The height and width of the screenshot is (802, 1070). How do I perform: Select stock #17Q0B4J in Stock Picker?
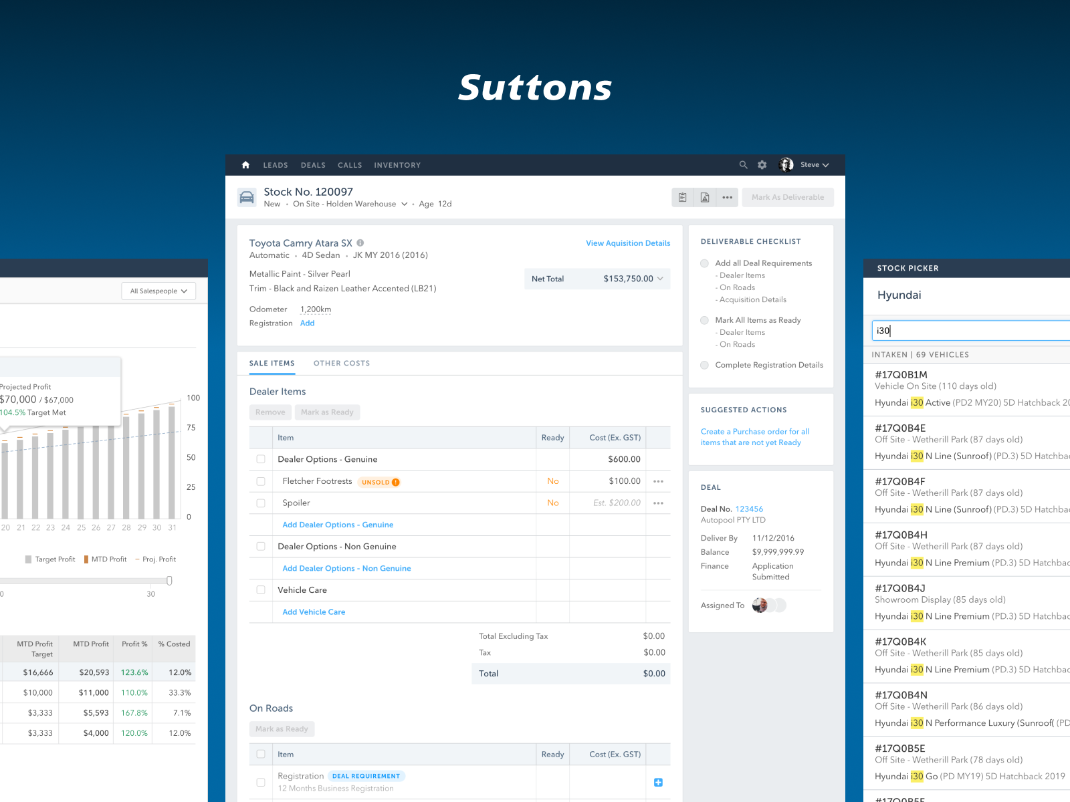coord(967,603)
